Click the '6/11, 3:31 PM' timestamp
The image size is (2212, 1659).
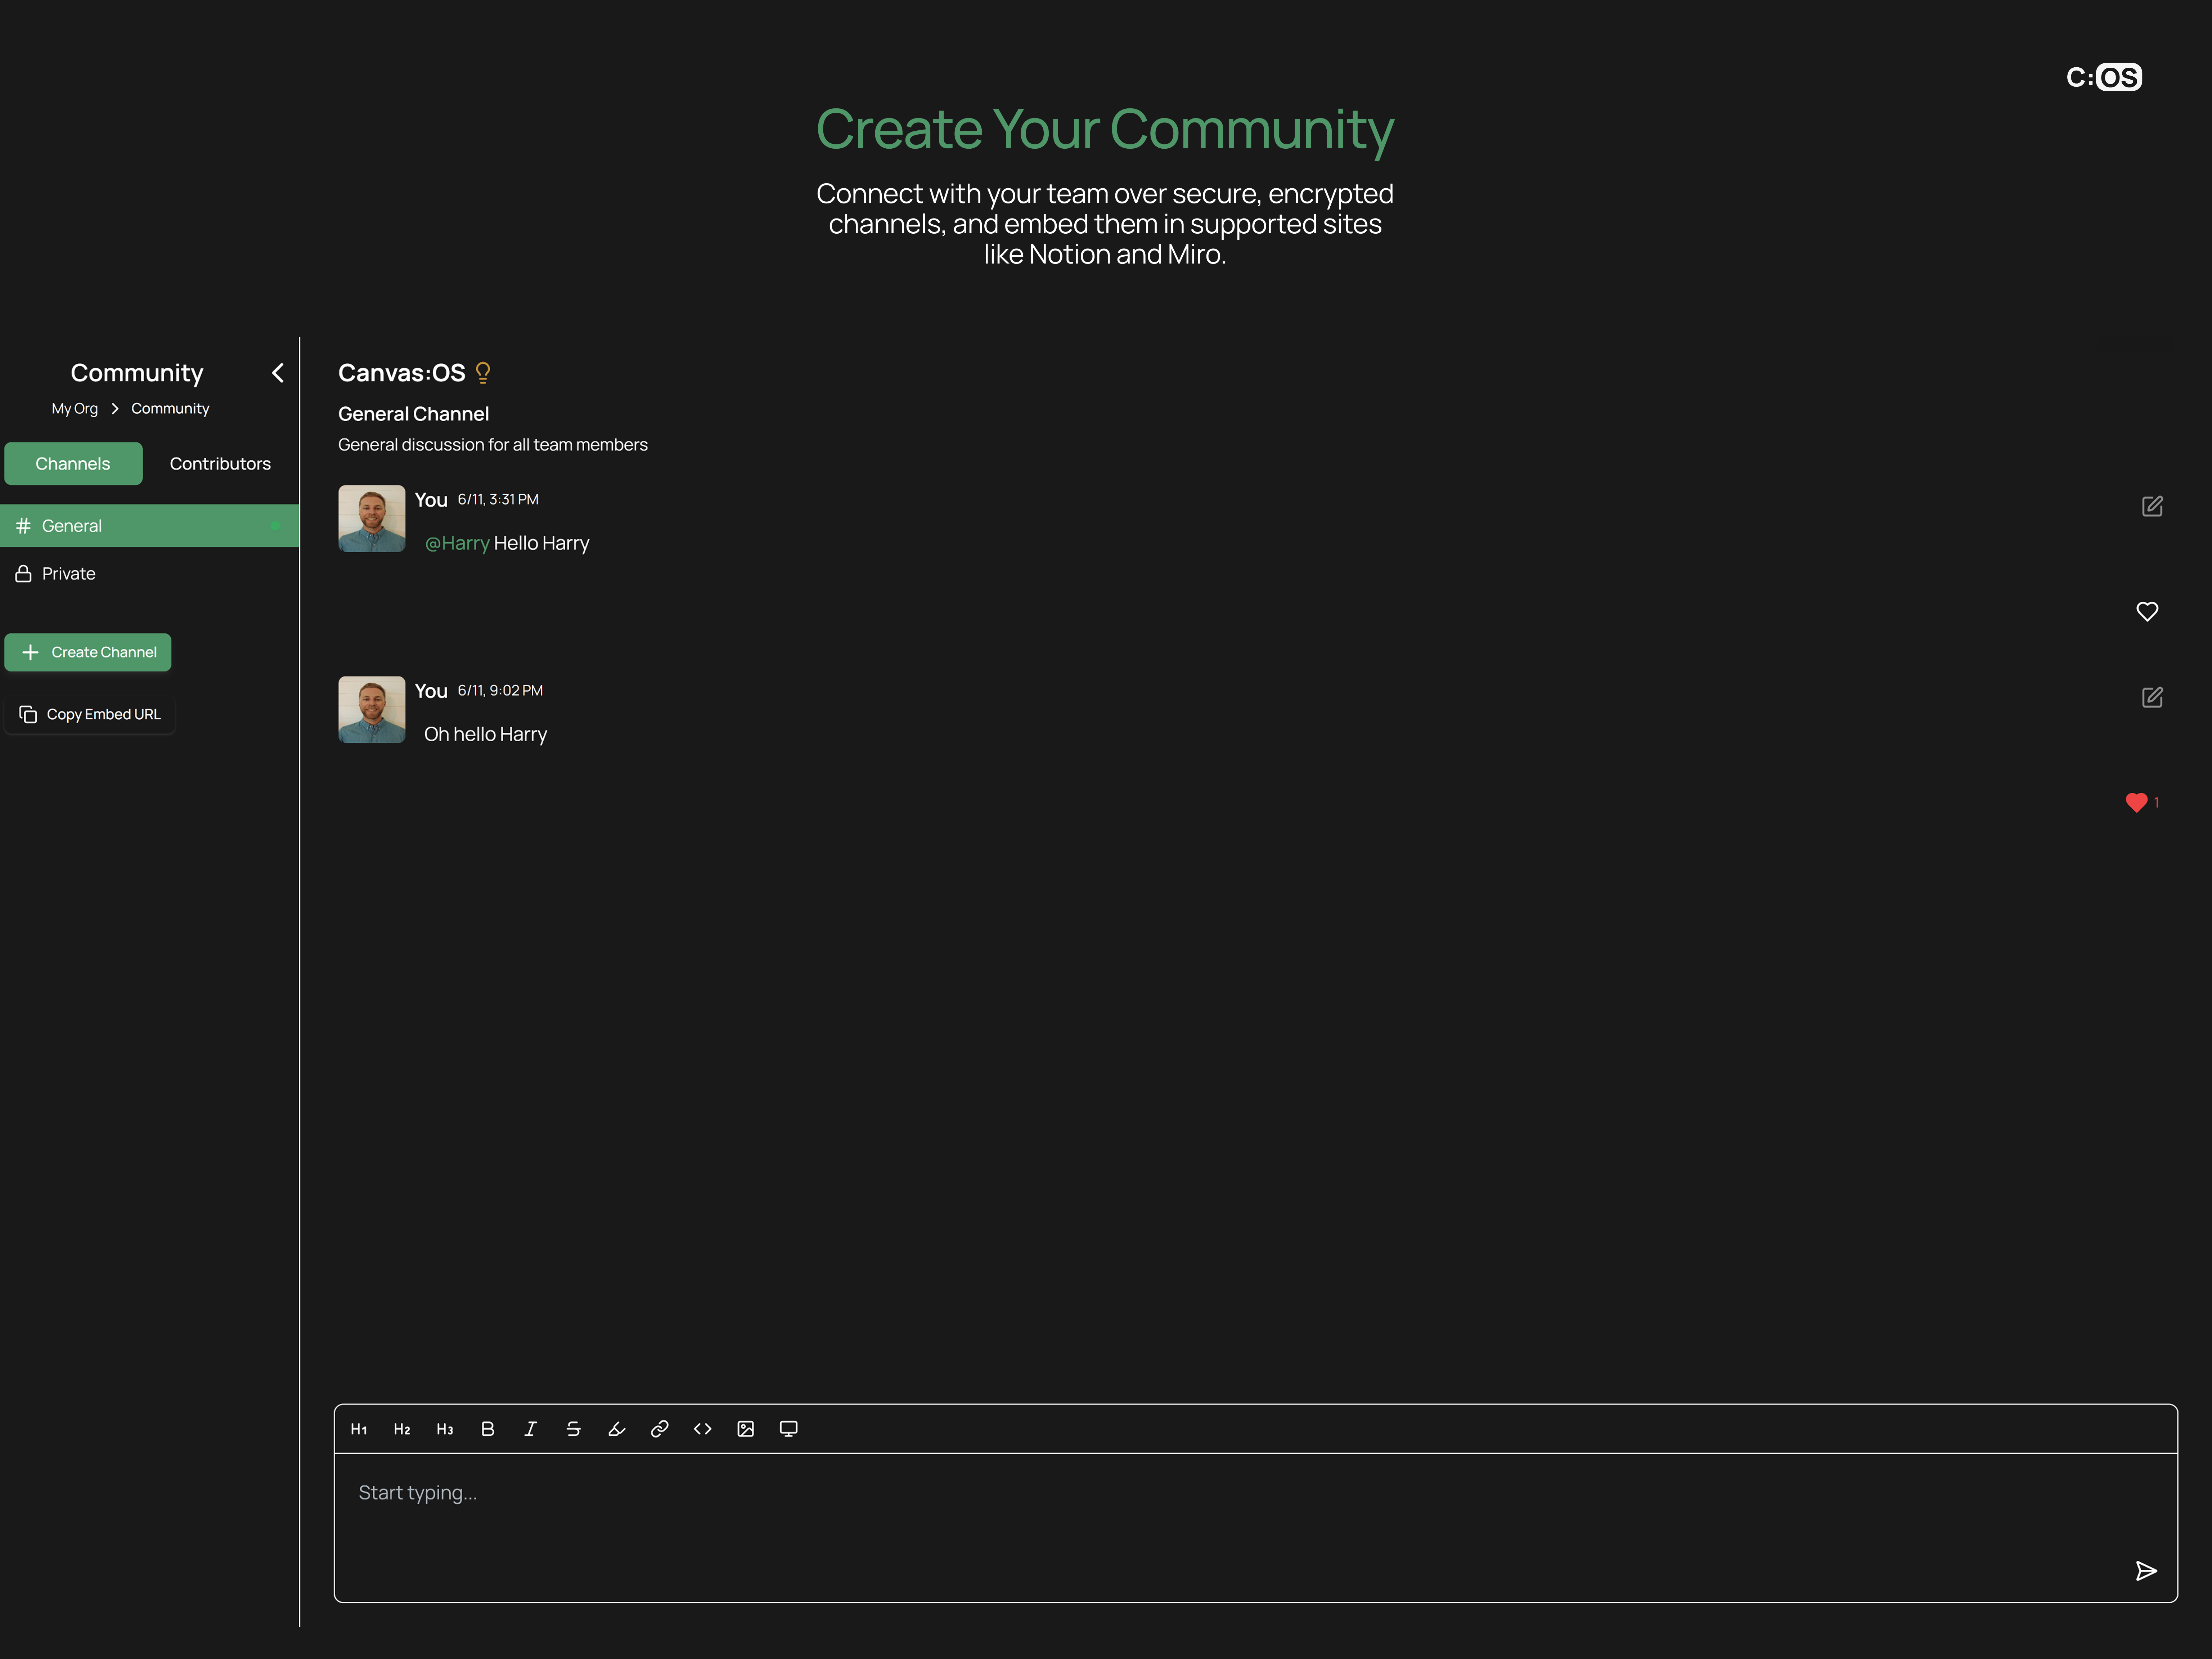[498, 499]
